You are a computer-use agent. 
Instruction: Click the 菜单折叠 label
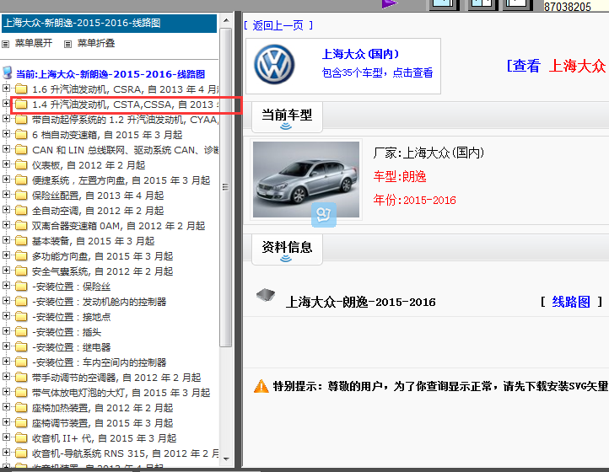pos(96,43)
